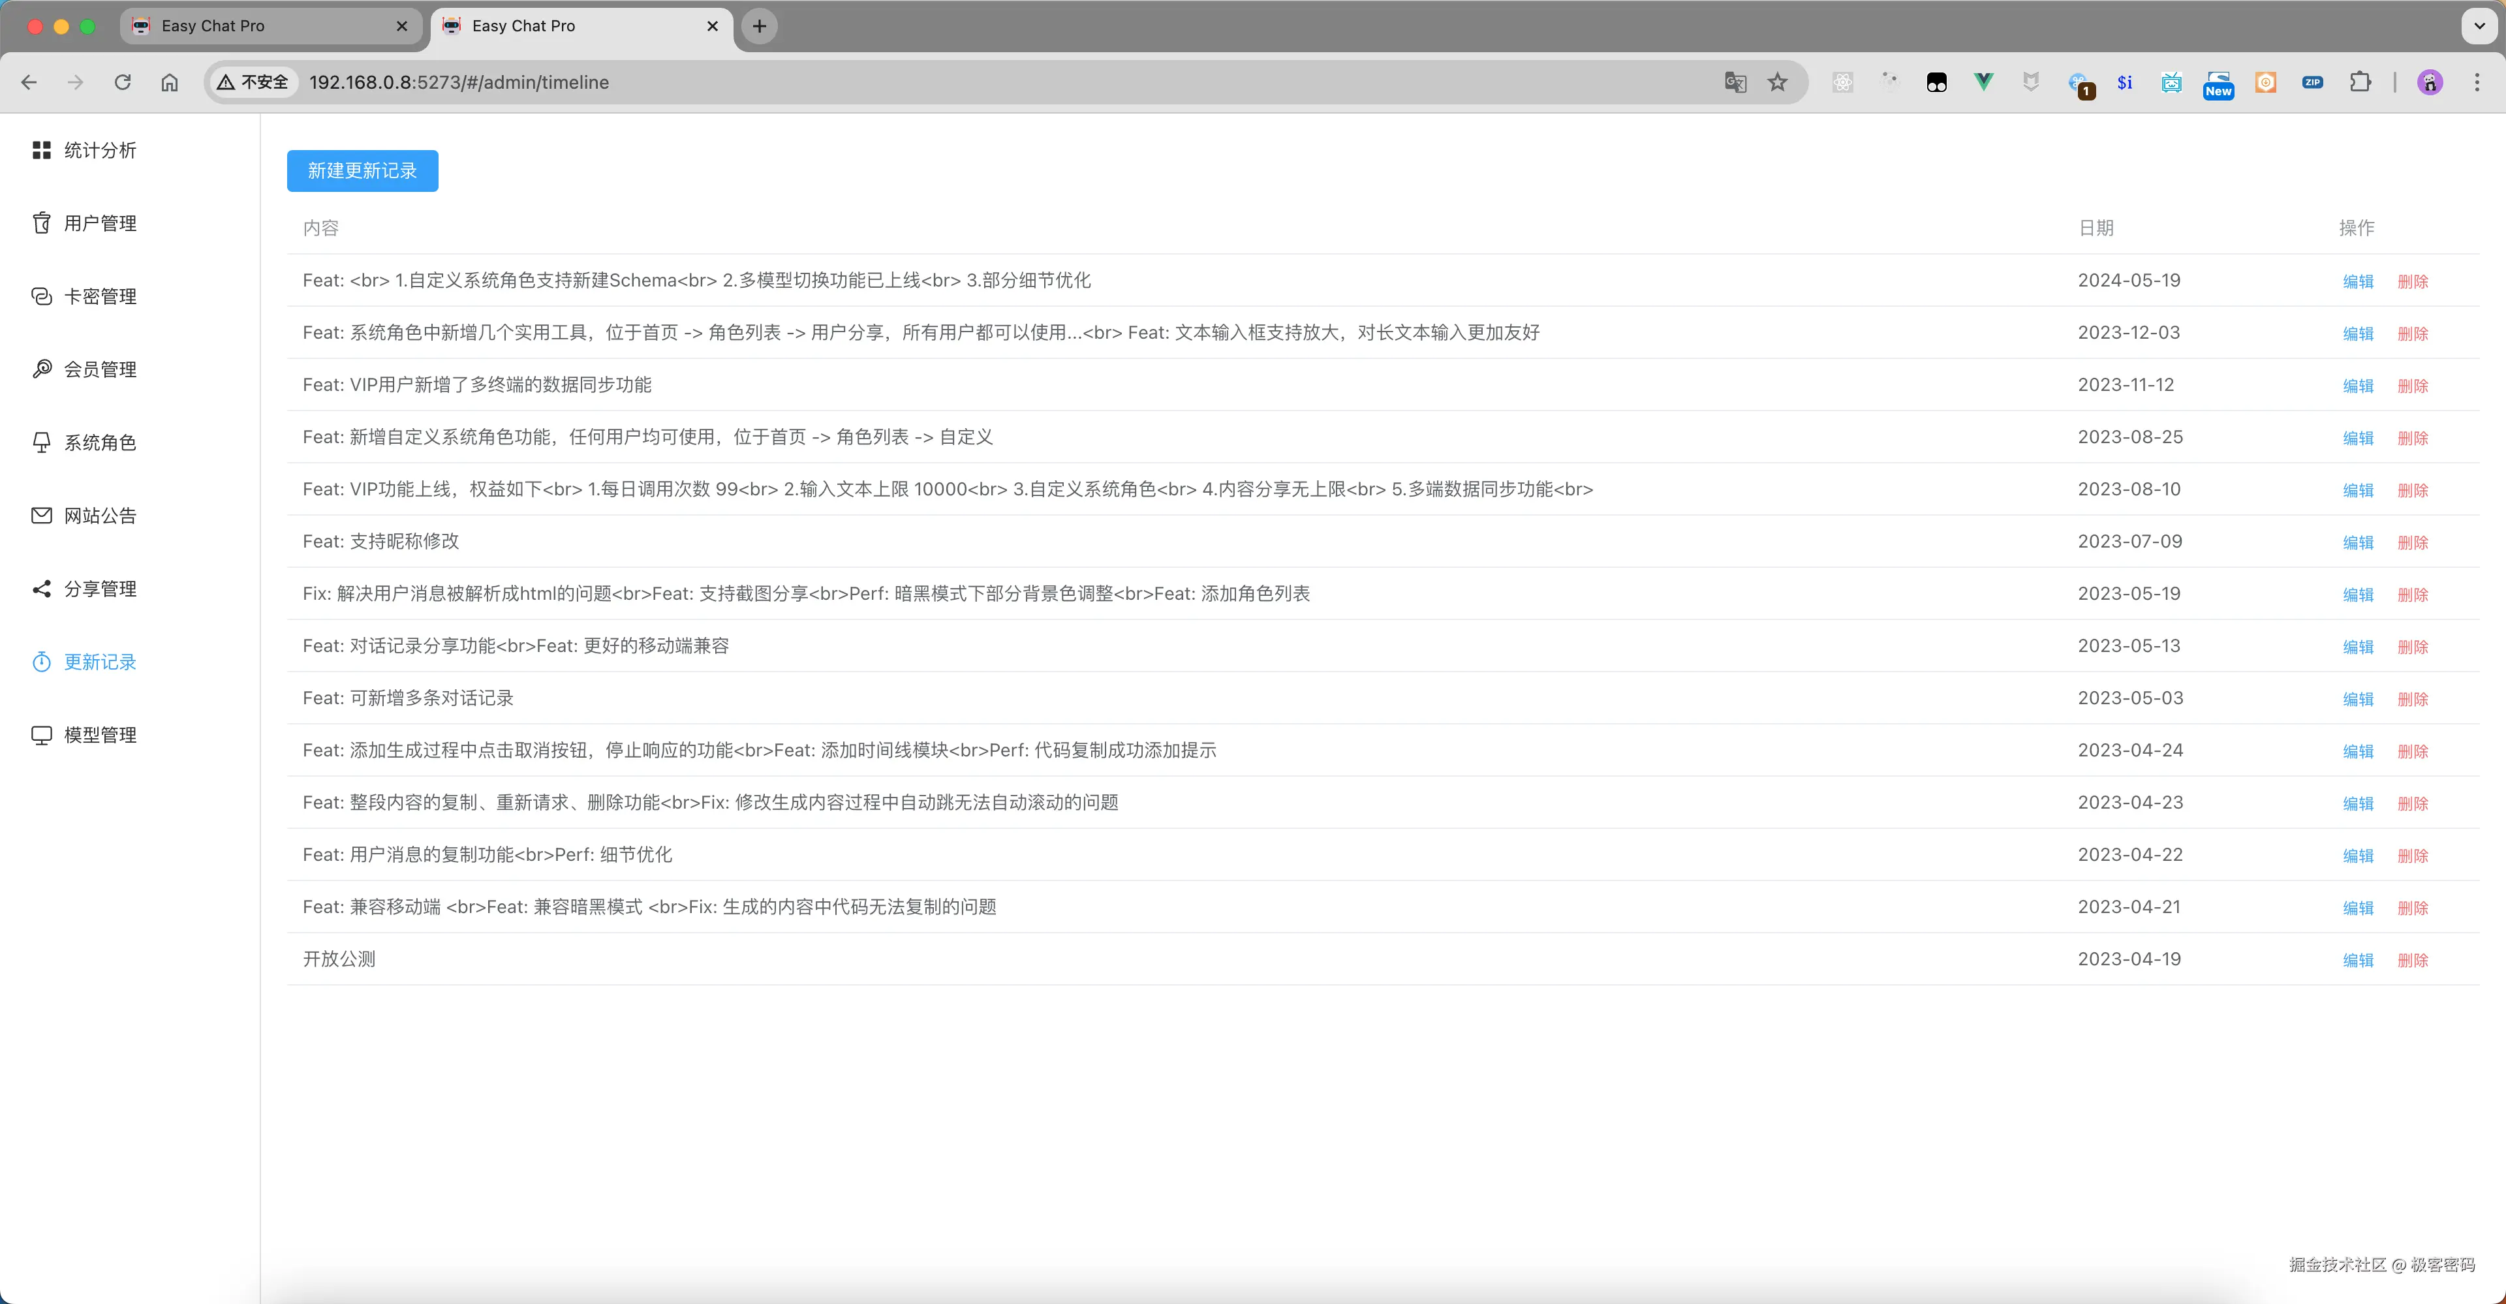Click the 网站公告 envelope icon
The width and height of the screenshot is (2506, 1304).
pyautogui.click(x=41, y=515)
